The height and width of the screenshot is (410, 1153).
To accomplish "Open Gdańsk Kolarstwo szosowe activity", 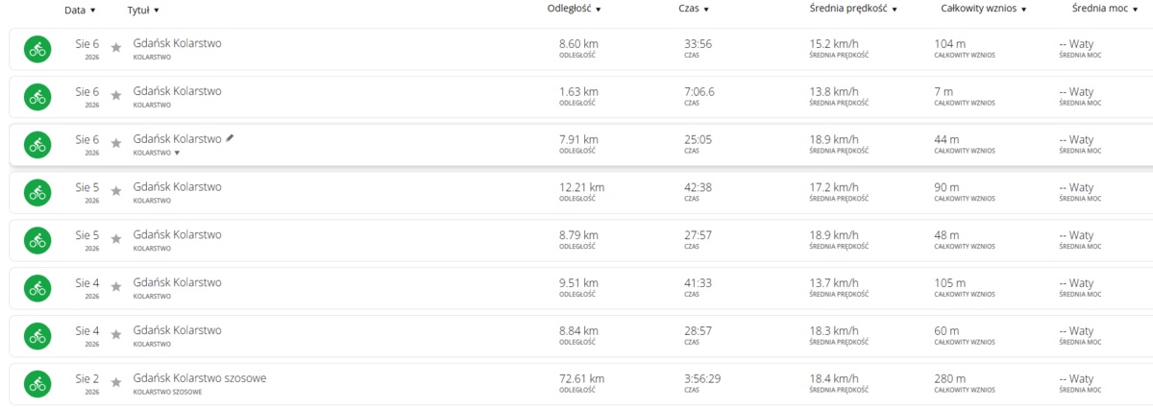I will tap(200, 378).
